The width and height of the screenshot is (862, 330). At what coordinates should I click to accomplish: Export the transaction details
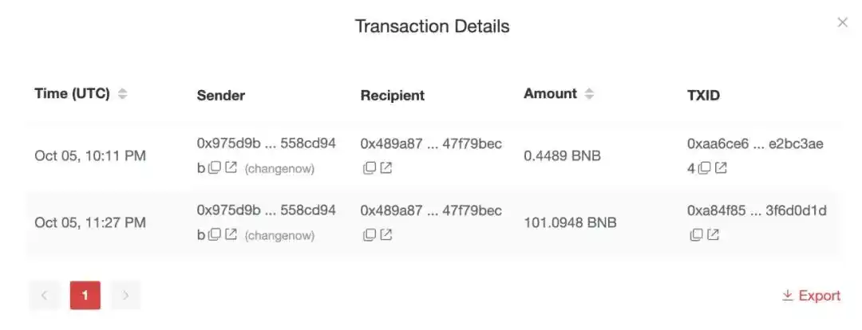coord(811,296)
